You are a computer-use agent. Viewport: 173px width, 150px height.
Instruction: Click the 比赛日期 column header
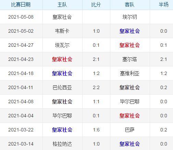(21, 5)
